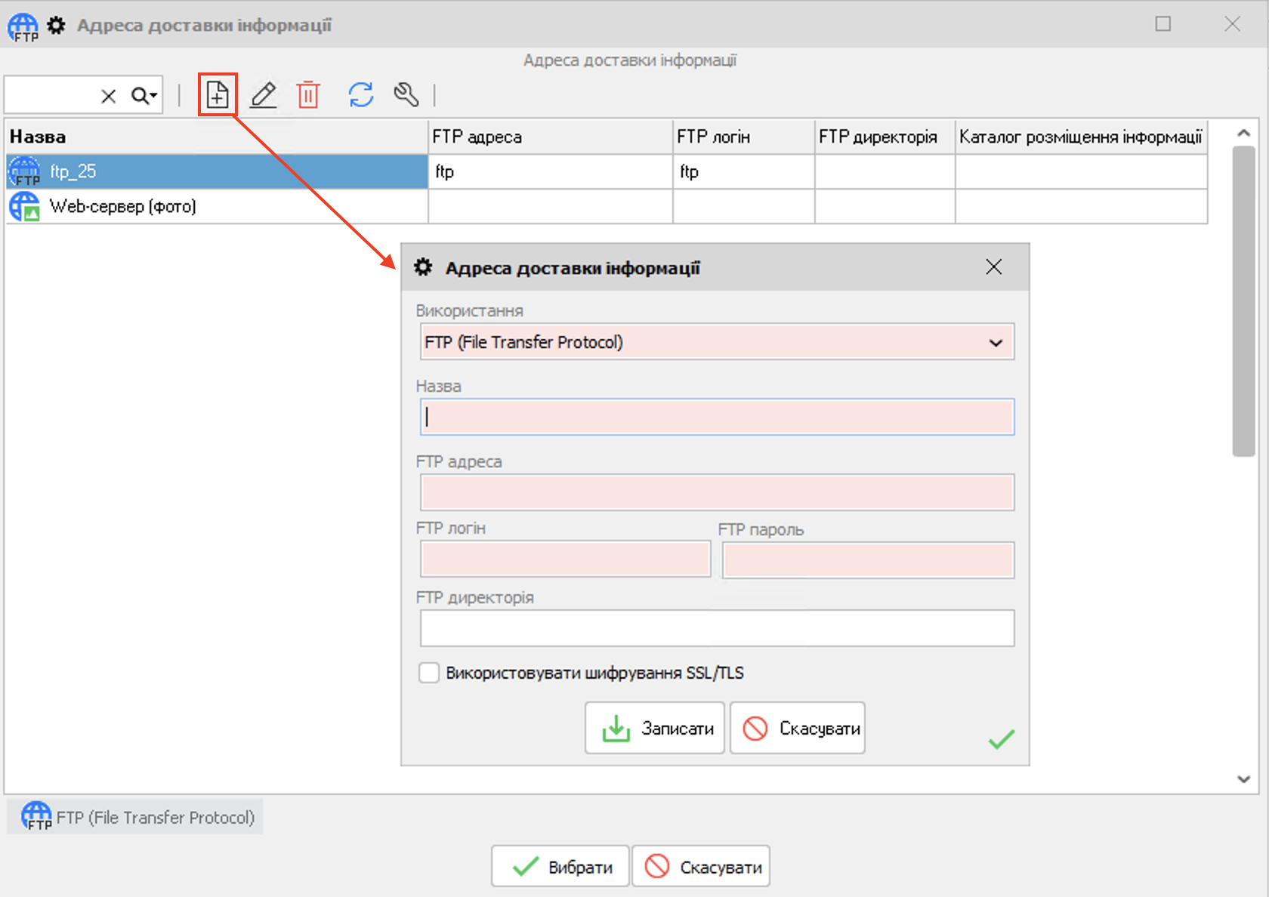Click into the FTP адреса input field
The image size is (1269, 897).
click(717, 493)
